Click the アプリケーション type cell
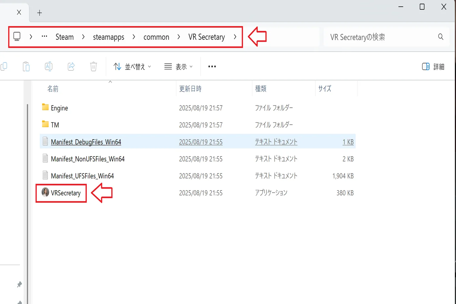Screen dimensions: 456x304 tap(271, 193)
